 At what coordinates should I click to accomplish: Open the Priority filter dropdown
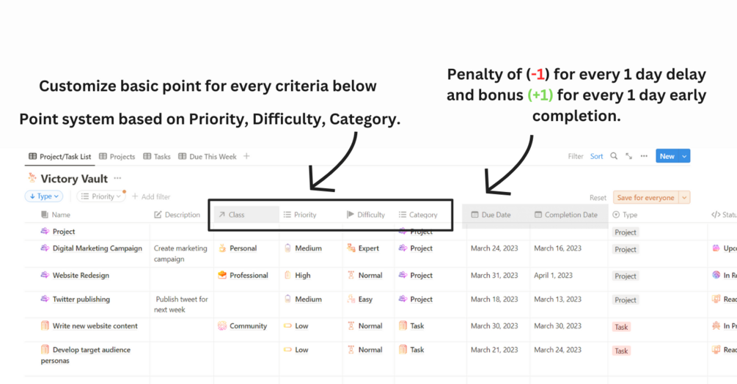click(101, 196)
